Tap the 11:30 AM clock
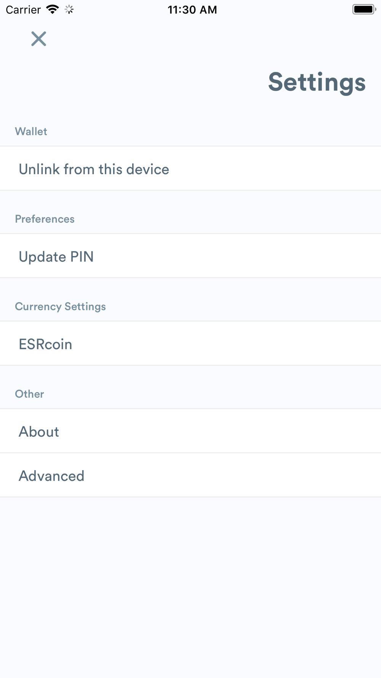Screen dimensions: 381x678 point(192,10)
